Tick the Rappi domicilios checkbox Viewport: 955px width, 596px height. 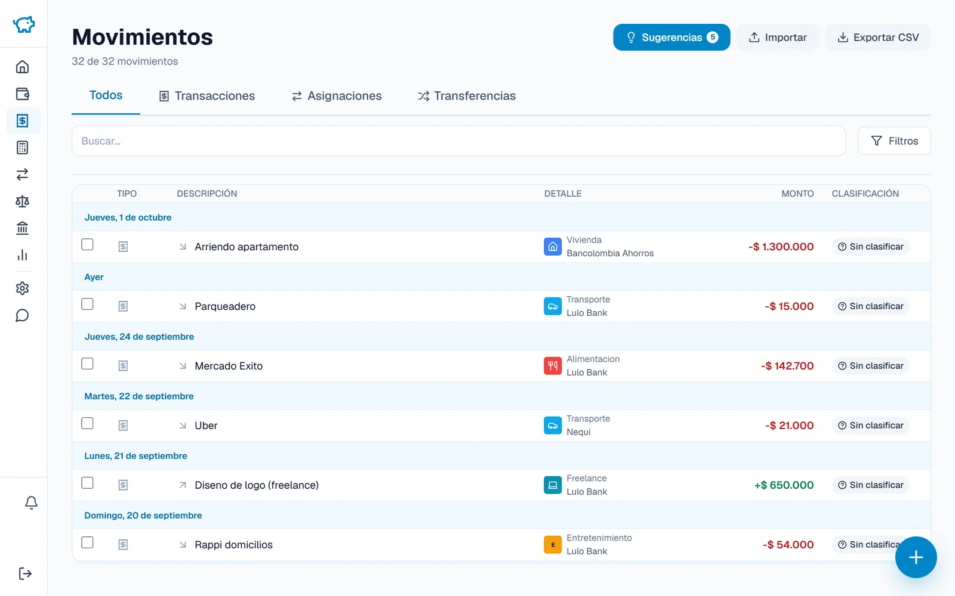click(87, 542)
